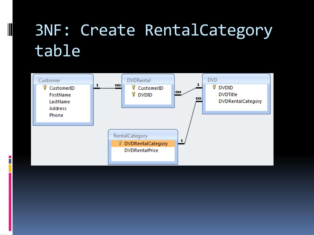Select the Address field
The width and height of the screenshot is (314, 235).
coord(58,109)
